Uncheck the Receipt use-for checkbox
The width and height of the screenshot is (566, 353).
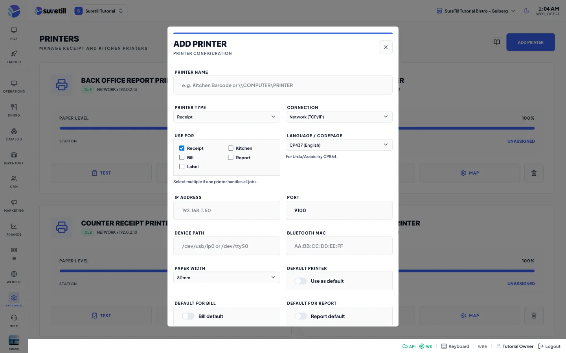(x=182, y=148)
